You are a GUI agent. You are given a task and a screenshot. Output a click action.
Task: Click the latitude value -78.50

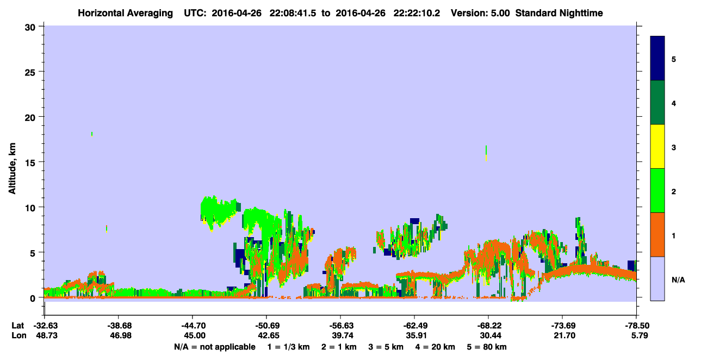click(636, 326)
